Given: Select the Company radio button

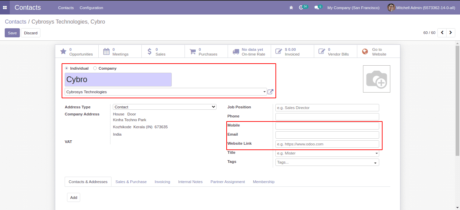Looking at the screenshot, I should (95, 68).
